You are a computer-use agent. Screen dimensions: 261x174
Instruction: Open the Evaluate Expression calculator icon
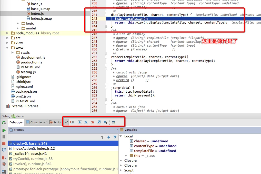(114, 123)
